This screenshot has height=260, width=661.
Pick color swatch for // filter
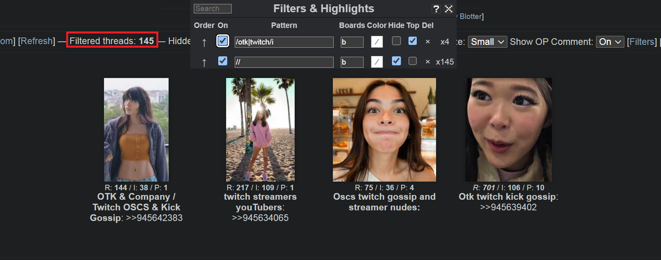pyautogui.click(x=377, y=61)
